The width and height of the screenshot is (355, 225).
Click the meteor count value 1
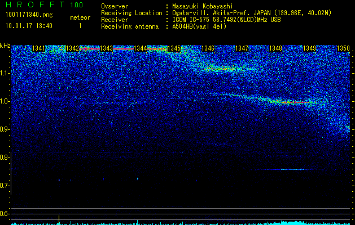click(80, 26)
